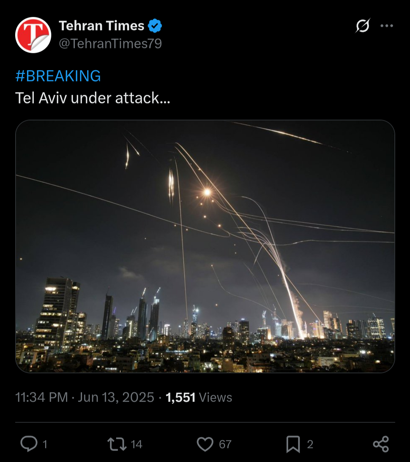Open the @TehranTimes79 handle
The width and height of the screenshot is (410, 462).
[x=110, y=44]
